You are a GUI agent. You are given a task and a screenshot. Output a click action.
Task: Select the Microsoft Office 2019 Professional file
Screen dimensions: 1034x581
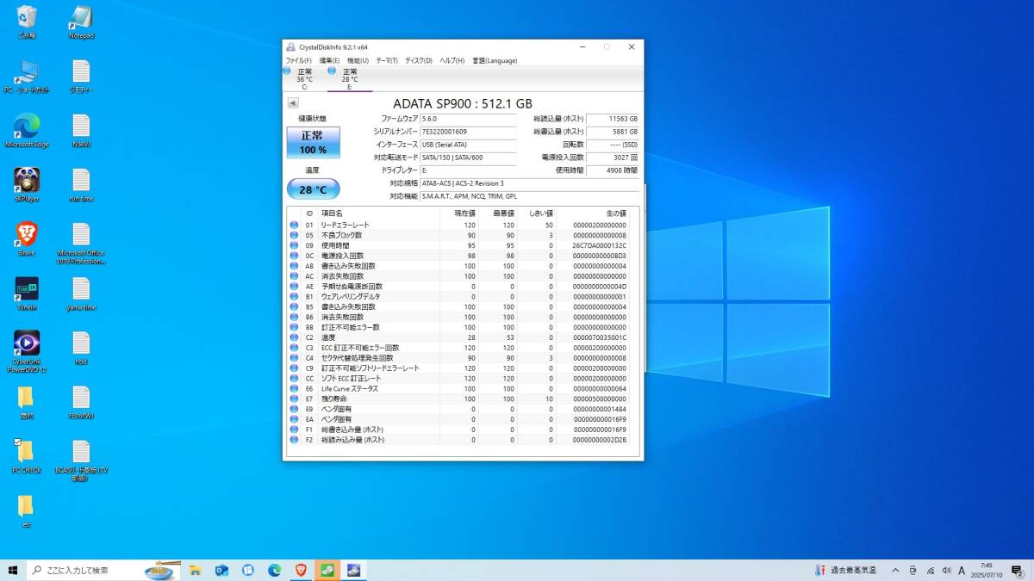click(81, 244)
